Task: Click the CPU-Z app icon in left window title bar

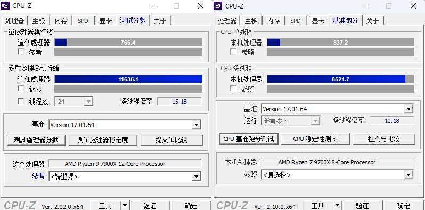Action: click(5, 6)
